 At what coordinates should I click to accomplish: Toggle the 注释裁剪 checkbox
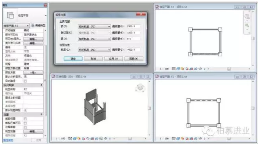coord(25,127)
